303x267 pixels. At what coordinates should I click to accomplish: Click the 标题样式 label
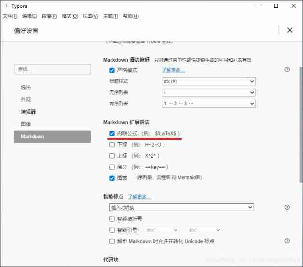click(x=119, y=81)
